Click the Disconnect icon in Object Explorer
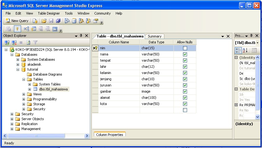Screen dimensions: 262x148 pyautogui.click(x=14, y=43)
